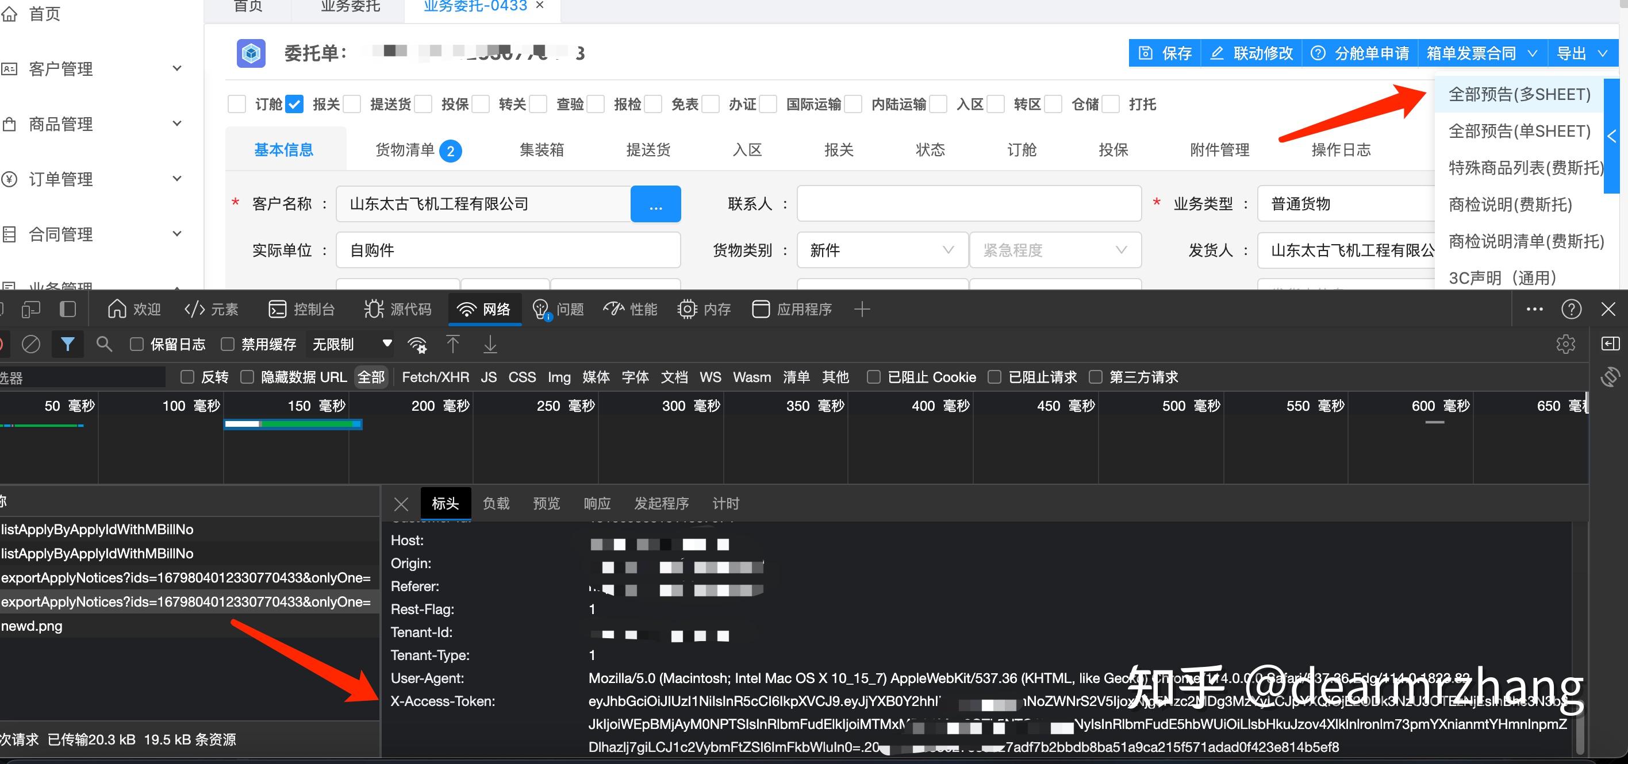The image size is (1628, 764).
Task: Open the network conditions wifi-gear icon
Action: click(x=417, y=345)
